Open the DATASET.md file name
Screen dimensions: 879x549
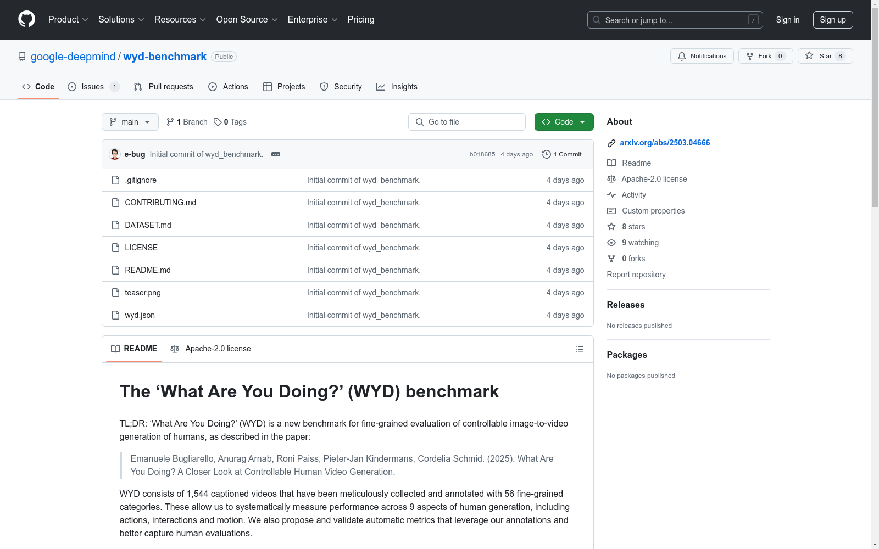148,225
